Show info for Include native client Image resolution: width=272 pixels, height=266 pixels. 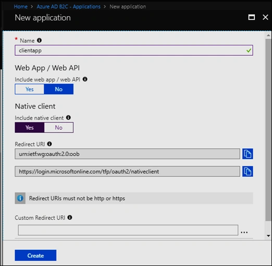click(68, 117)
